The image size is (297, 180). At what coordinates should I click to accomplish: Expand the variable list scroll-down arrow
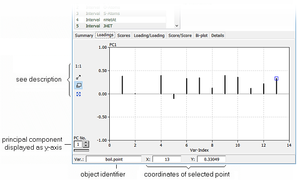(176, 25)
